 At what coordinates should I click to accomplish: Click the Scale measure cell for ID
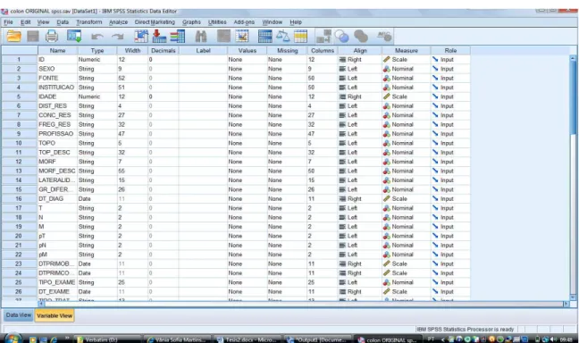click(407, 60)
